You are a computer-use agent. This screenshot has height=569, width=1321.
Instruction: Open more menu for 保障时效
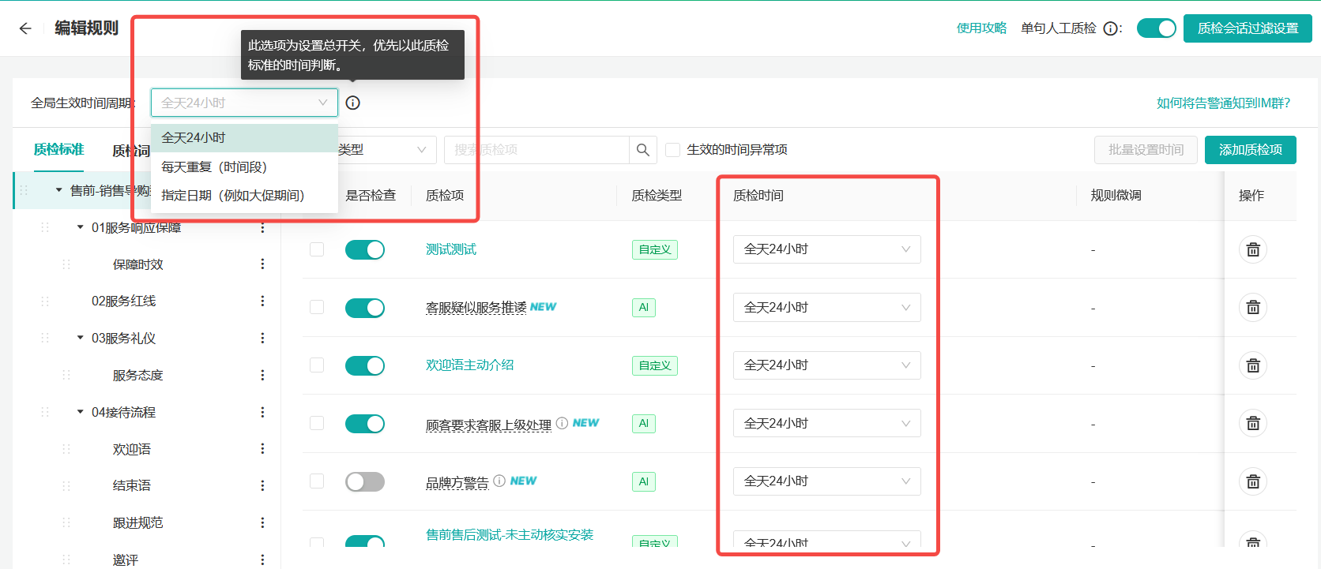click(x=262, y=264)
